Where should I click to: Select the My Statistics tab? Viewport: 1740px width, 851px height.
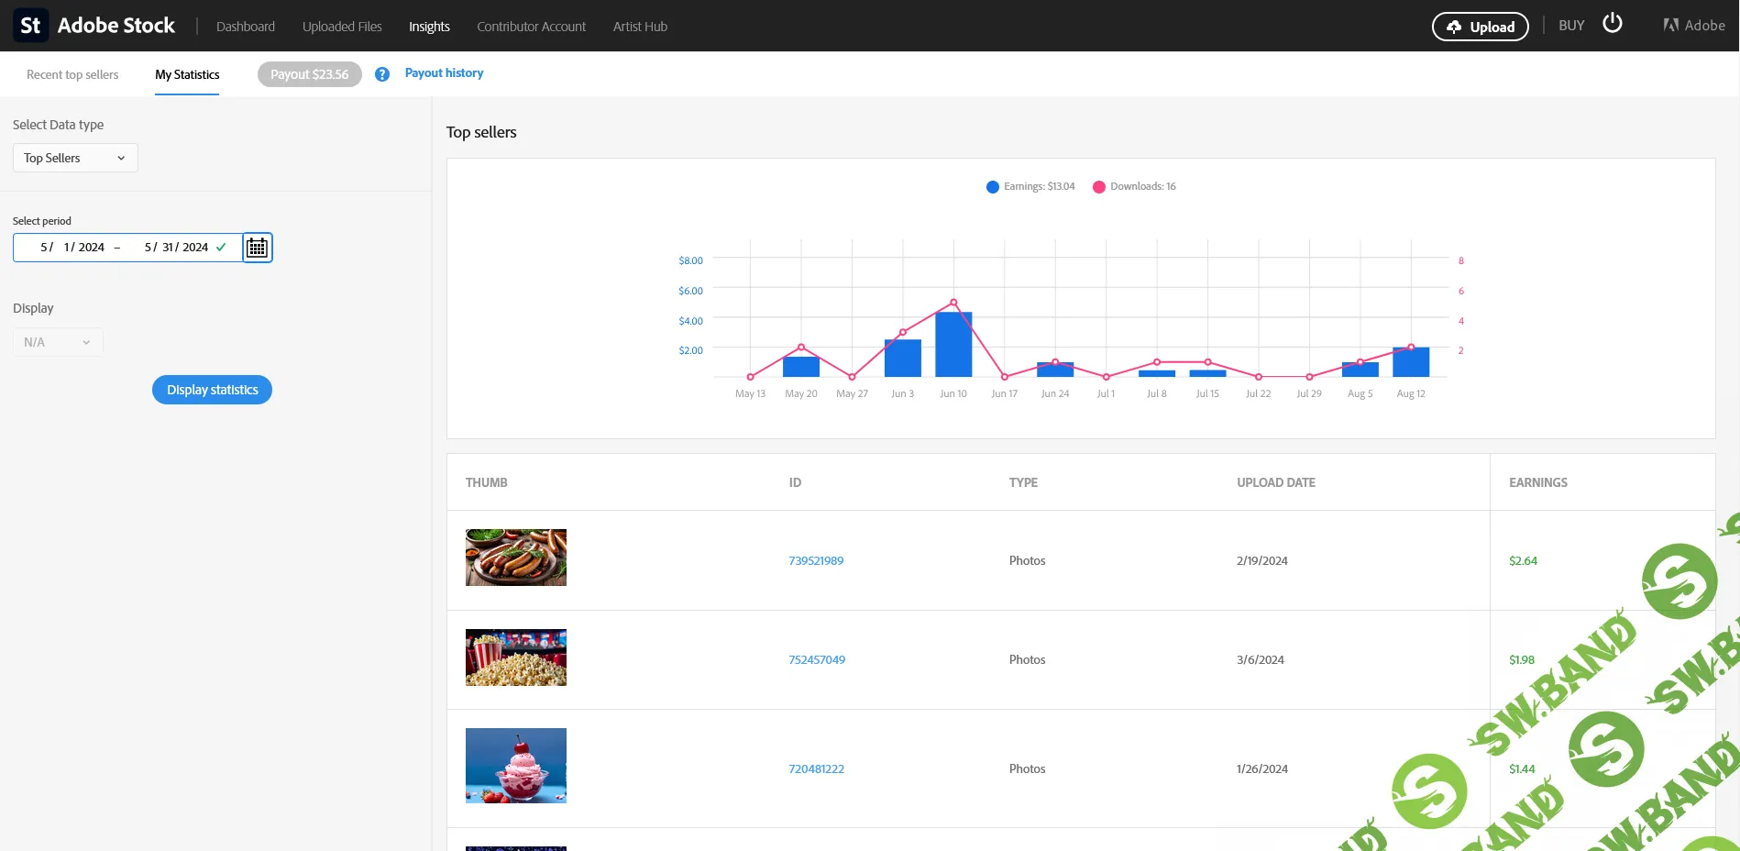[x=187, y=75]
